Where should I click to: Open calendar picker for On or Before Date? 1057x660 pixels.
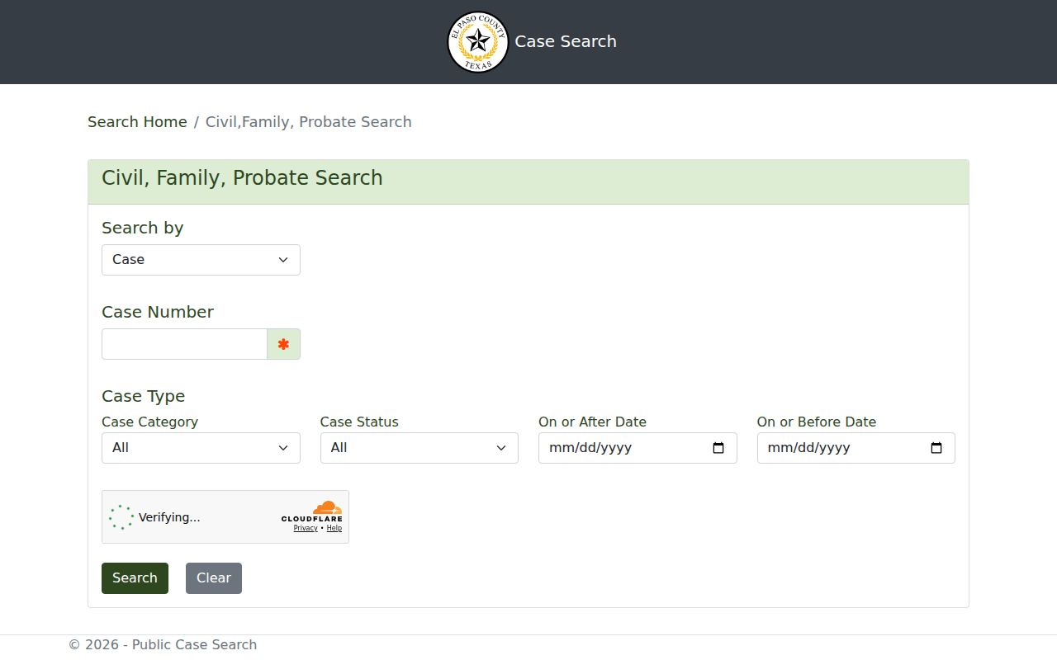click(936, 448)
